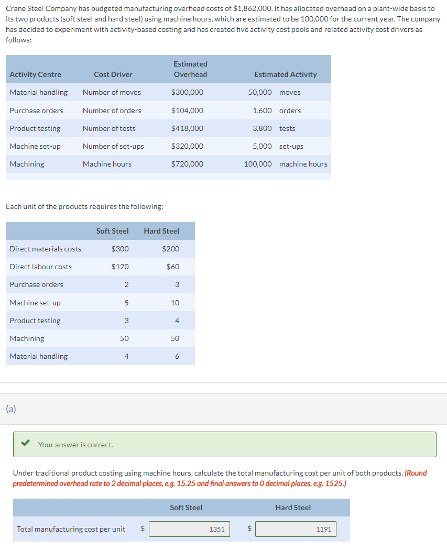Select Soft Steel direct labour '$120'
Image resolution: width=447 pixels, height=551 pixels.
120,267
